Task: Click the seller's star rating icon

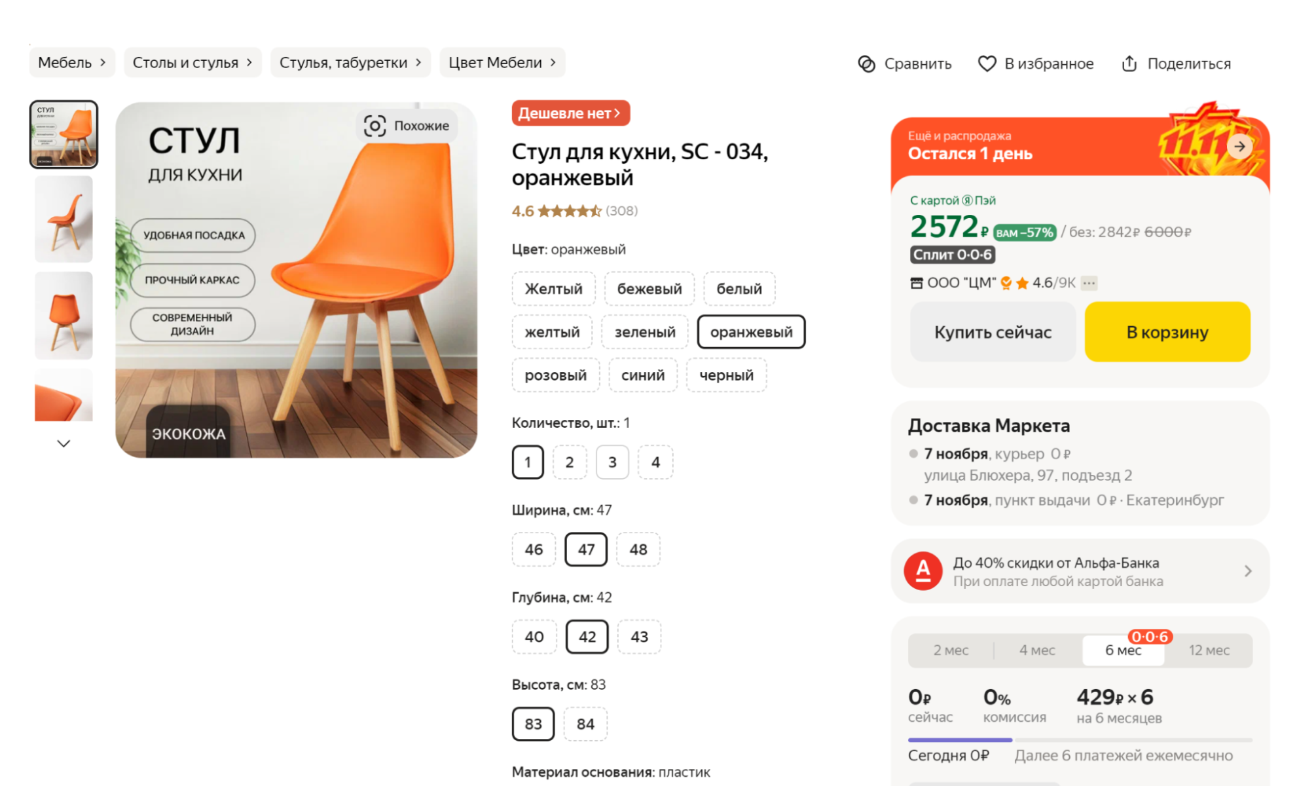Action: [1023, 282]
